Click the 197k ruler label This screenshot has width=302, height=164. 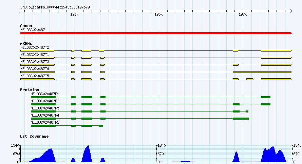(x=243, y=15)
